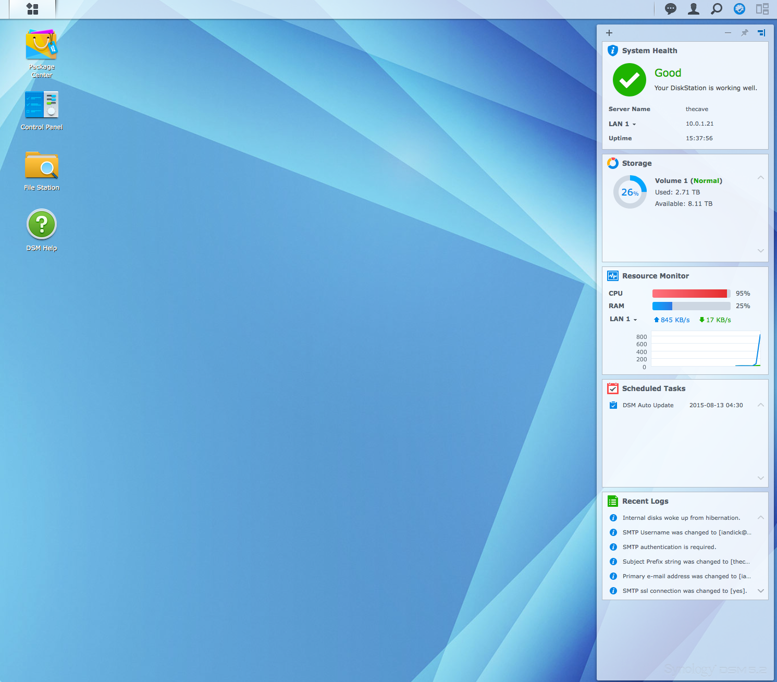Viewport: 777px width, 682px height.
Task: Click the Uptime value 15:37:56
Action: 699,138
